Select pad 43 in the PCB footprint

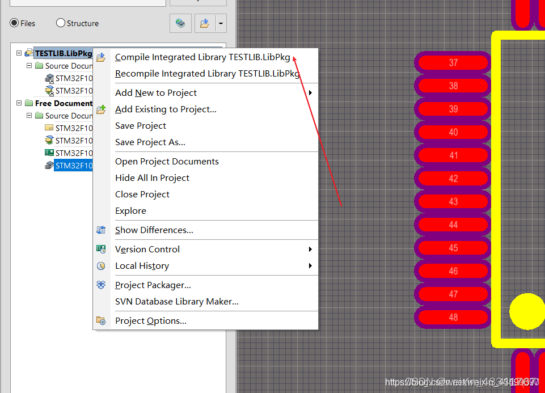pyautogui.click(x=453, y=201)
